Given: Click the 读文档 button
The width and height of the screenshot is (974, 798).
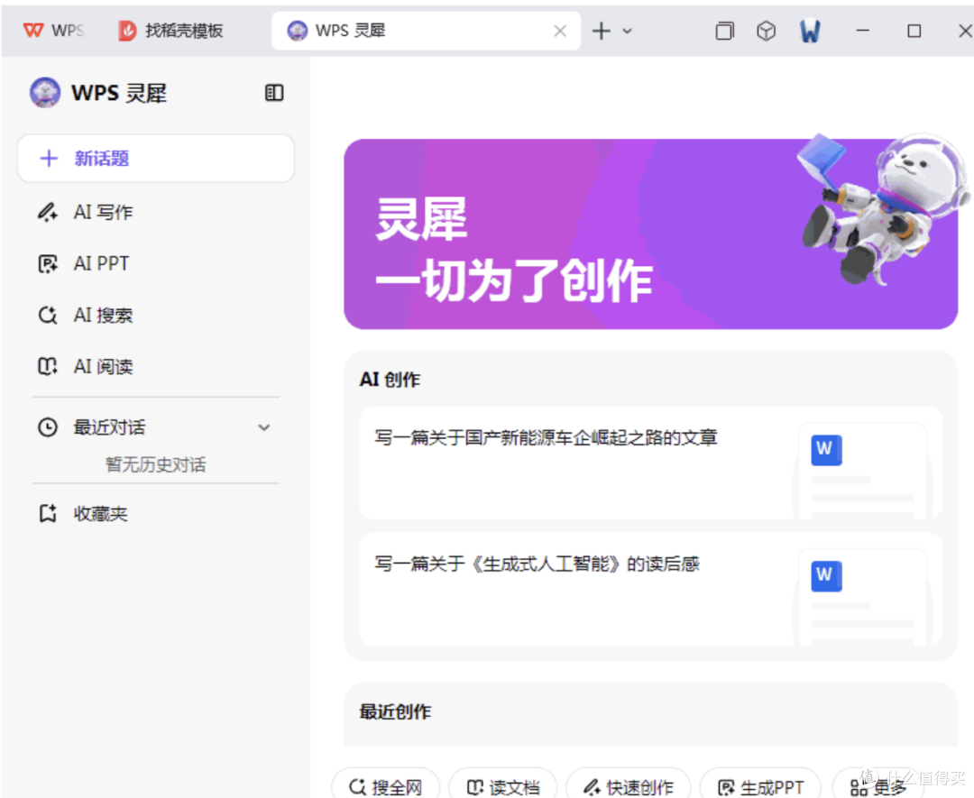Looking at the screenshot, I should coord(502,786).
